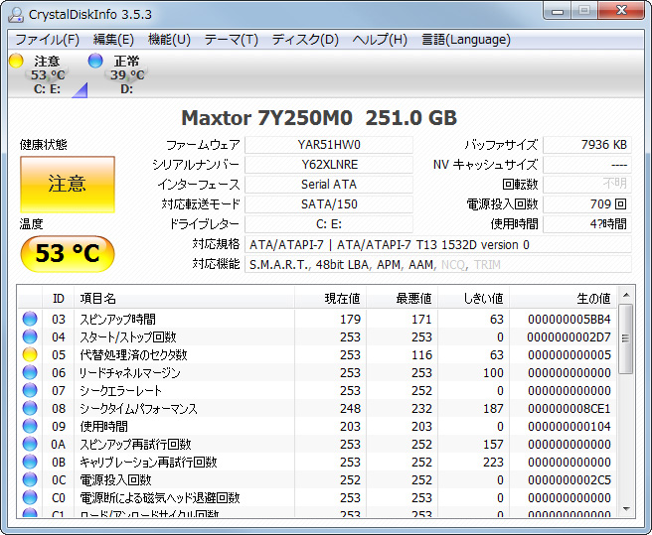Minimize the CrystalDiskInfo window
Image resolution: width=652 pixels, height=535 pixels.
tap(558, 10)
